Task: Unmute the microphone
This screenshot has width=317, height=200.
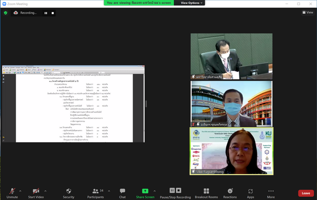Action: (x=12, y=193)
